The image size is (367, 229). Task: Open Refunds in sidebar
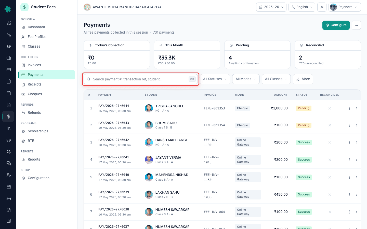tap(47, 113)
